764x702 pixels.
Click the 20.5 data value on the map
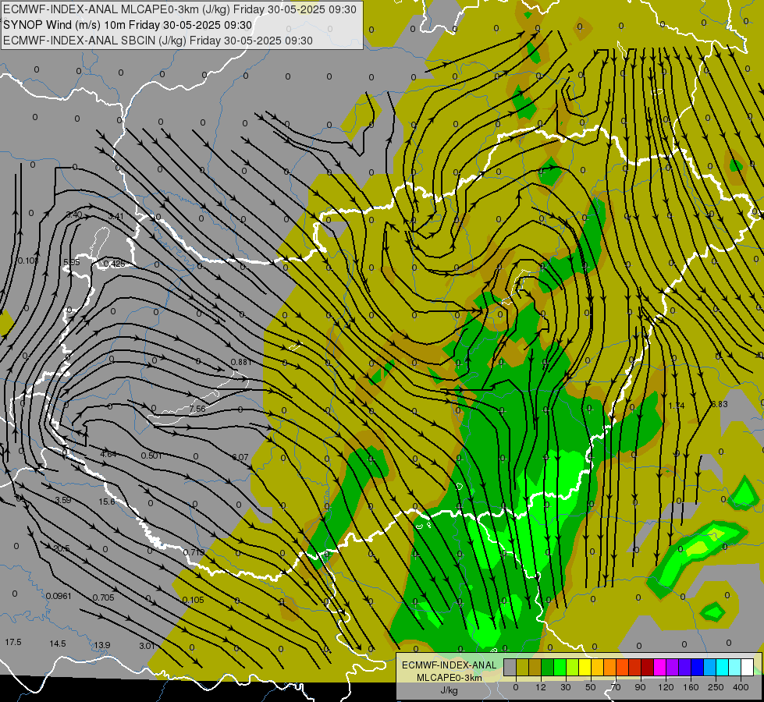pyautogui.click(x=62, y=548)
